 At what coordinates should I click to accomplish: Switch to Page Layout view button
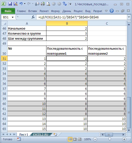(x=75, y=139)
